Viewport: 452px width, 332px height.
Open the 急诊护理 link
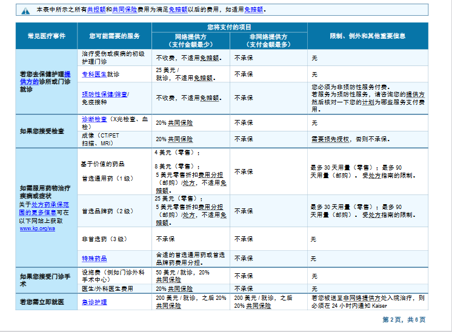pyautogui.click(x=94, y=302)
